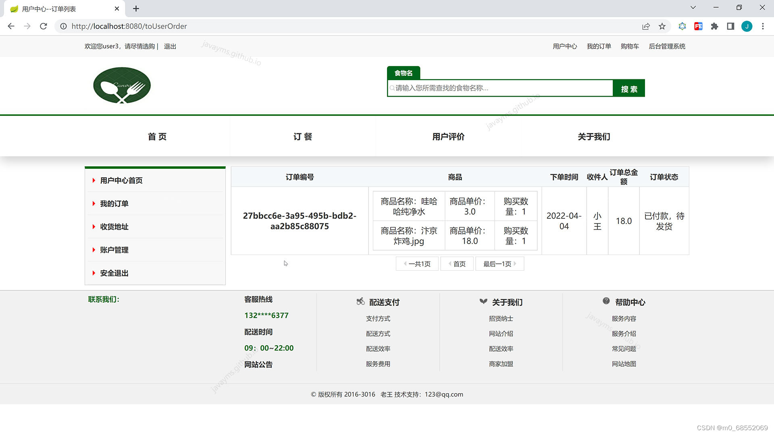Screen dimensions: 774x435
Task: Go to 最后一1页 in pagination
Action: tap(499, 264)
